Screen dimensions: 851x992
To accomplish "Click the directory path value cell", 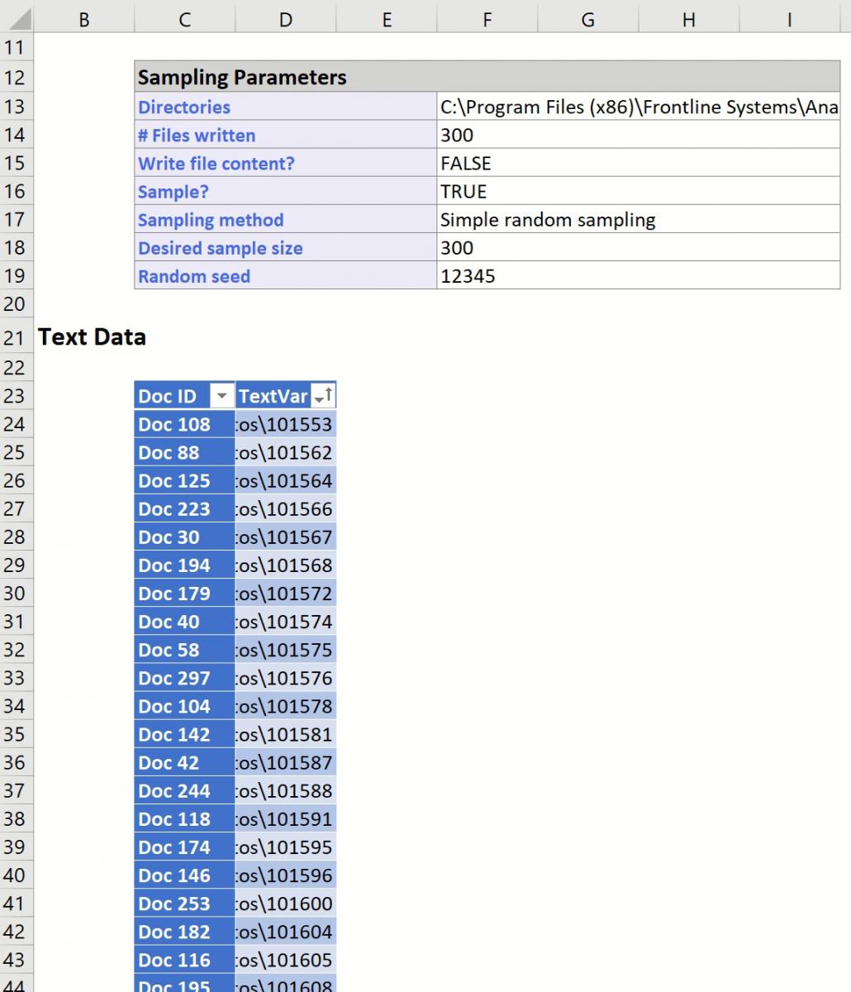I will [638, 107].
